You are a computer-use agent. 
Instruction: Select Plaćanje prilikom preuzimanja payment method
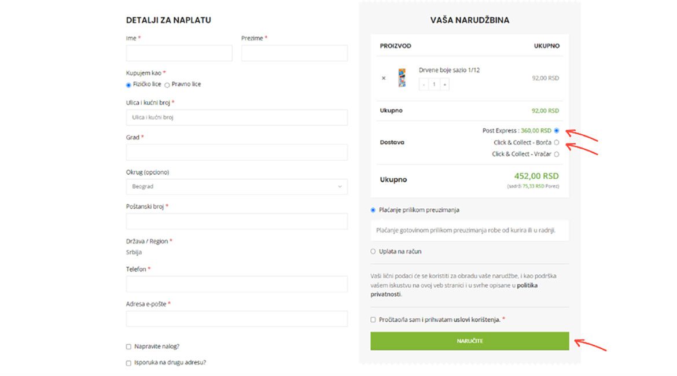[373, 210]
